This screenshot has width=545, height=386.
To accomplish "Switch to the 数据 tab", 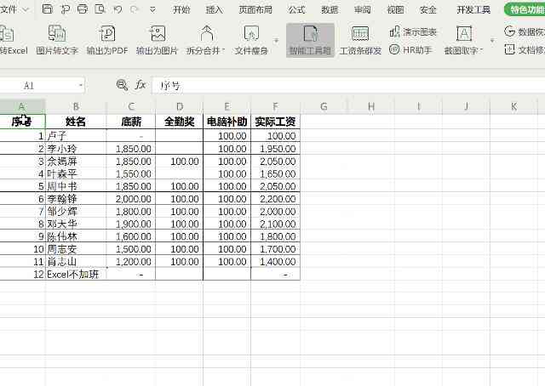I will coord(330,9).
